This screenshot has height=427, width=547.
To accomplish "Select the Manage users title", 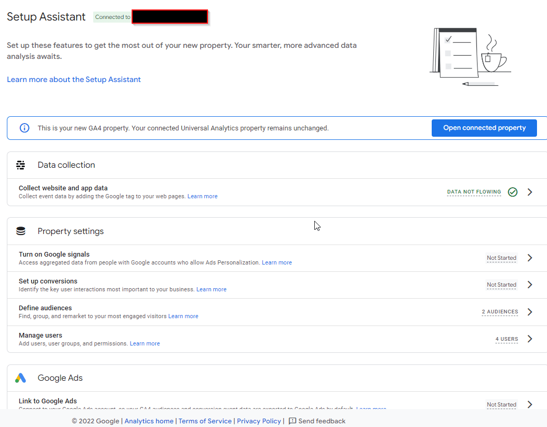I will click(x=41, y=335).
